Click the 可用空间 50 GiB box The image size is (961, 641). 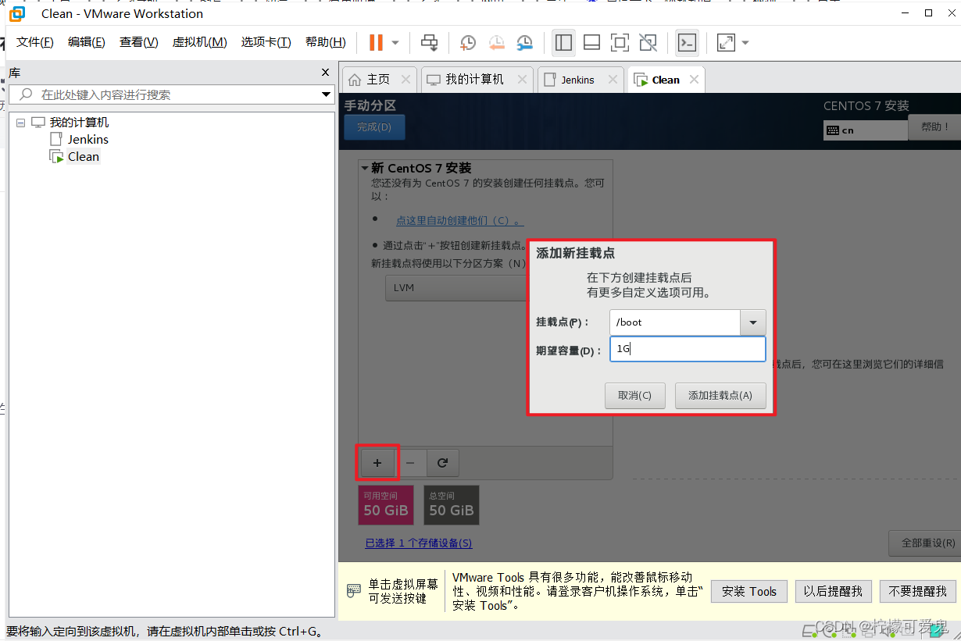tap(385, 505)
